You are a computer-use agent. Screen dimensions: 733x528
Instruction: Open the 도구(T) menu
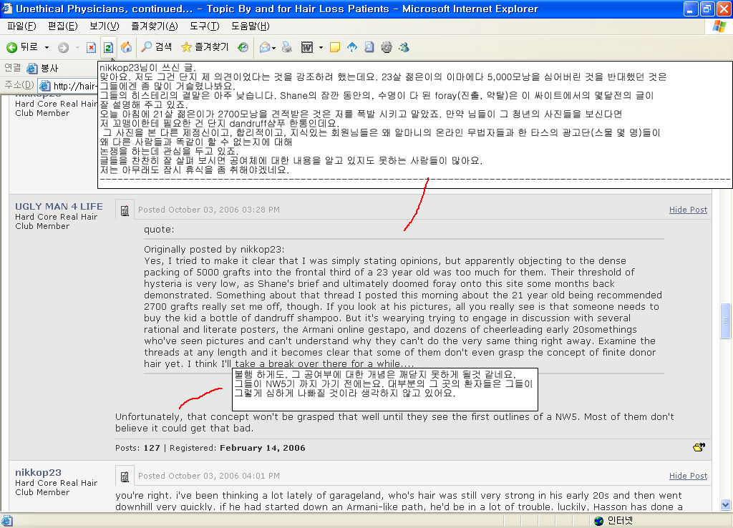pyautogui.click(x=205, y=26)
